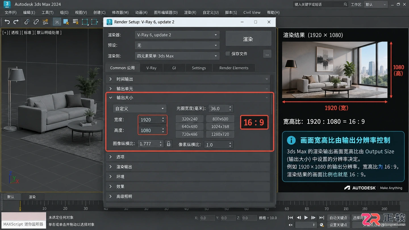Click the MAXScript 迷你监听器 field
The image size is (409, 230).
[23, 224]
